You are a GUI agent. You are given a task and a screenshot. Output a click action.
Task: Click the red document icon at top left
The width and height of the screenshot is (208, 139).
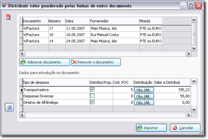[x=8, y=17]
